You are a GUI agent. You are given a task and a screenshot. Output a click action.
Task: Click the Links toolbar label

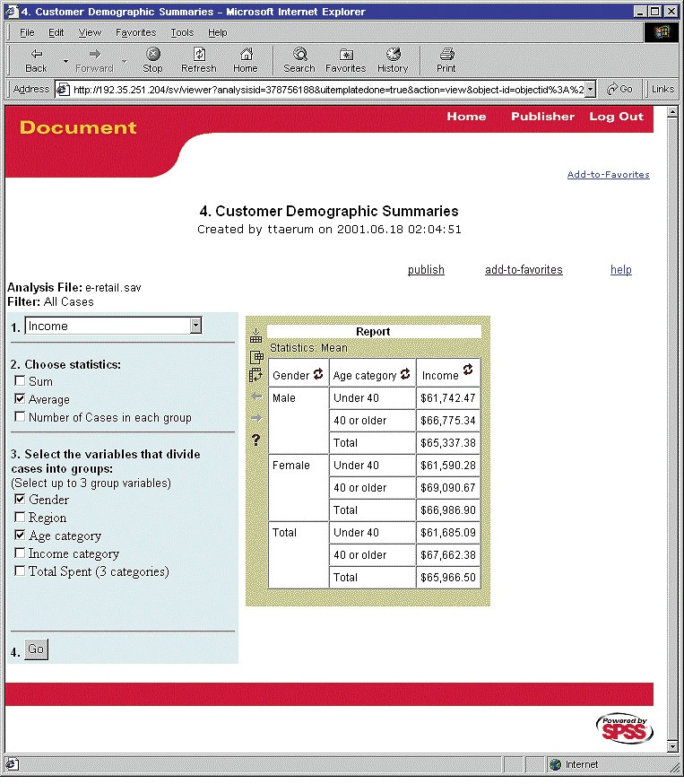coord(662,89)
